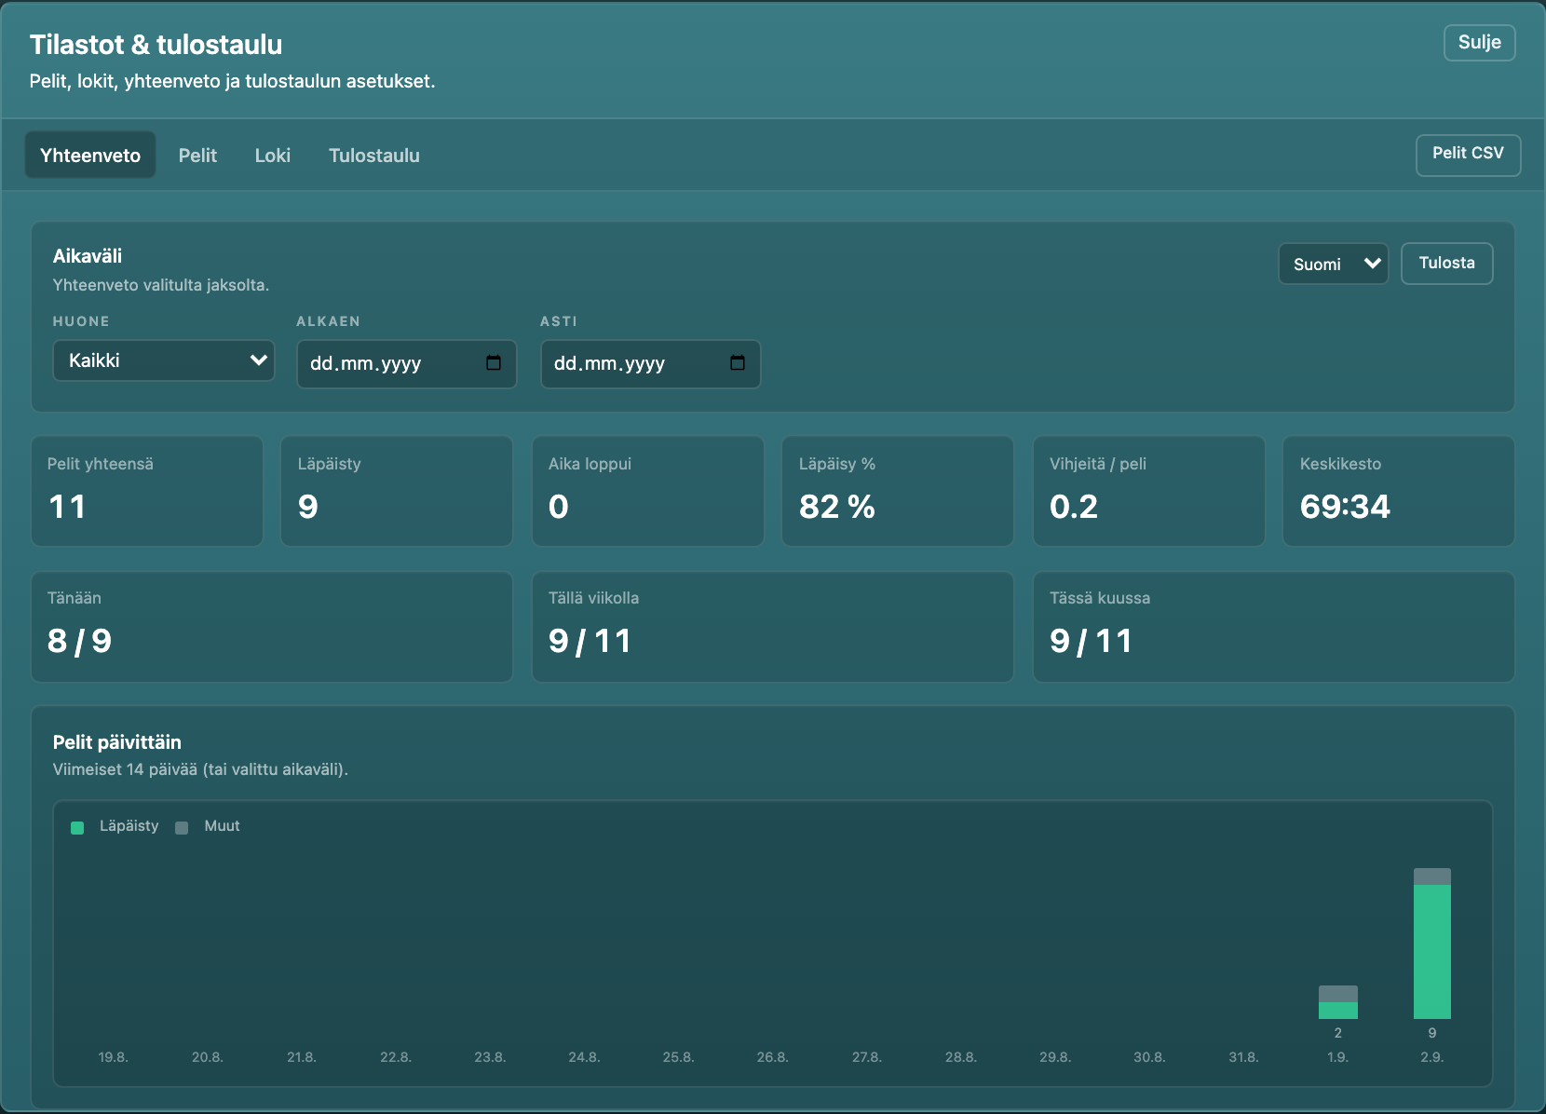The width and height of the screenshot is (1546, 1114).
Task: Open the Suomi language dropdown
Action: (1333, 264)
